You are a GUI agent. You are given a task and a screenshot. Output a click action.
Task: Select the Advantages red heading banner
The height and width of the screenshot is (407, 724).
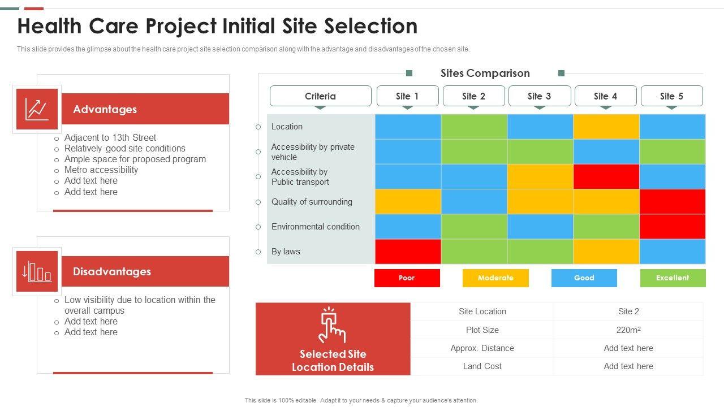(144, 109)
